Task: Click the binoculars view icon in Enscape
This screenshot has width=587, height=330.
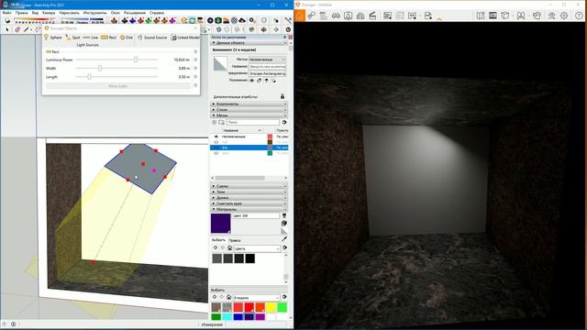Action: point(336,16)
